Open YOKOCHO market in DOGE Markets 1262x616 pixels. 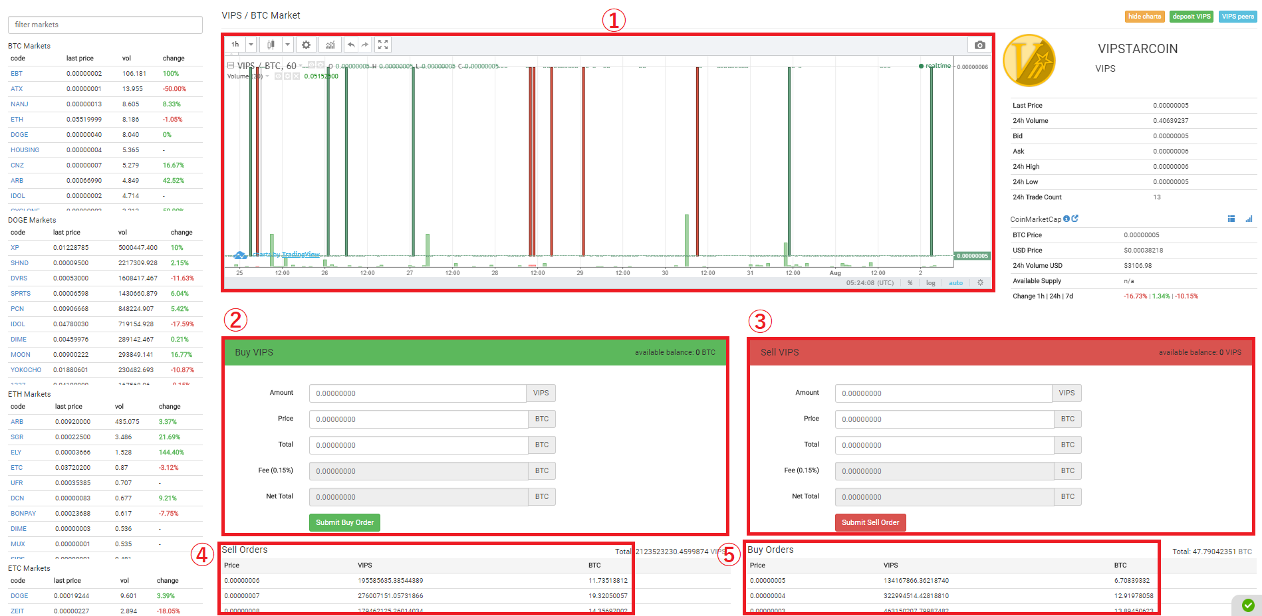(x=26, y=370)
